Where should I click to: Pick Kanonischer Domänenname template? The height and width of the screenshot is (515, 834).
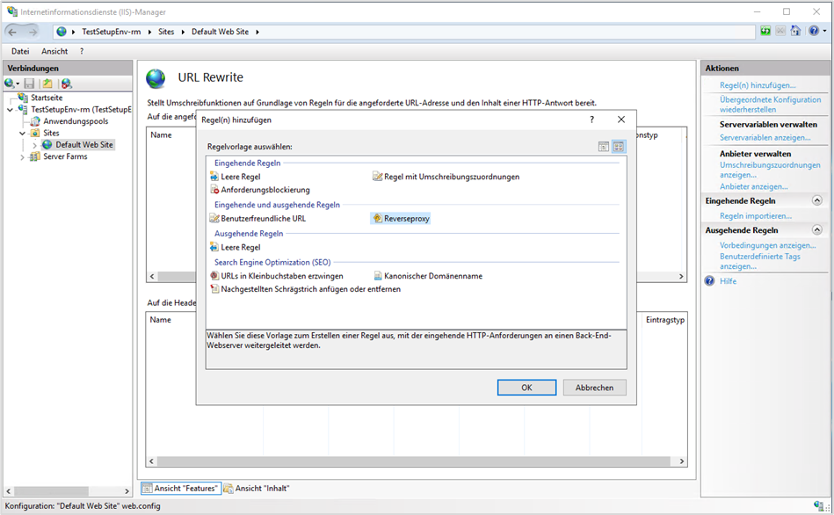pos(432,276)
